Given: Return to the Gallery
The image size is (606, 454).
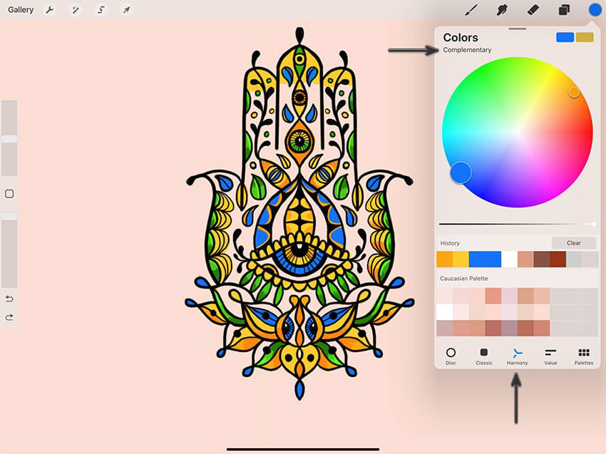Looking at the screenshot, I should click(x=21, y=10).
